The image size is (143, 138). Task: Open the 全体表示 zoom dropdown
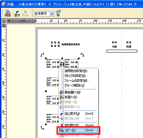point(51,14)
